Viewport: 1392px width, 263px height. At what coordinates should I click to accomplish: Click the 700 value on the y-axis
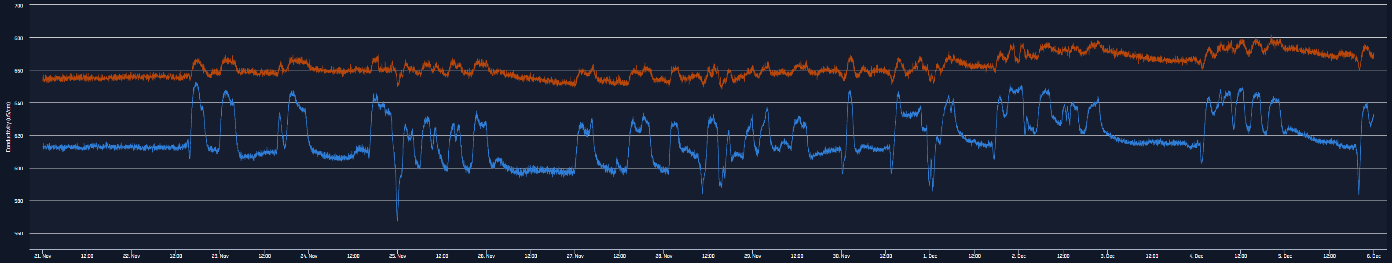[x=18, y=5]
